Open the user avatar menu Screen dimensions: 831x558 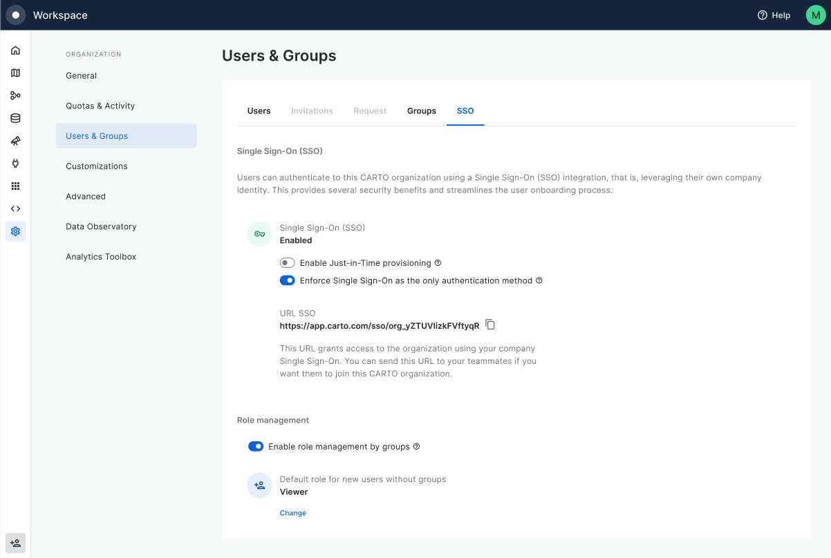click(x=816, y=15)
